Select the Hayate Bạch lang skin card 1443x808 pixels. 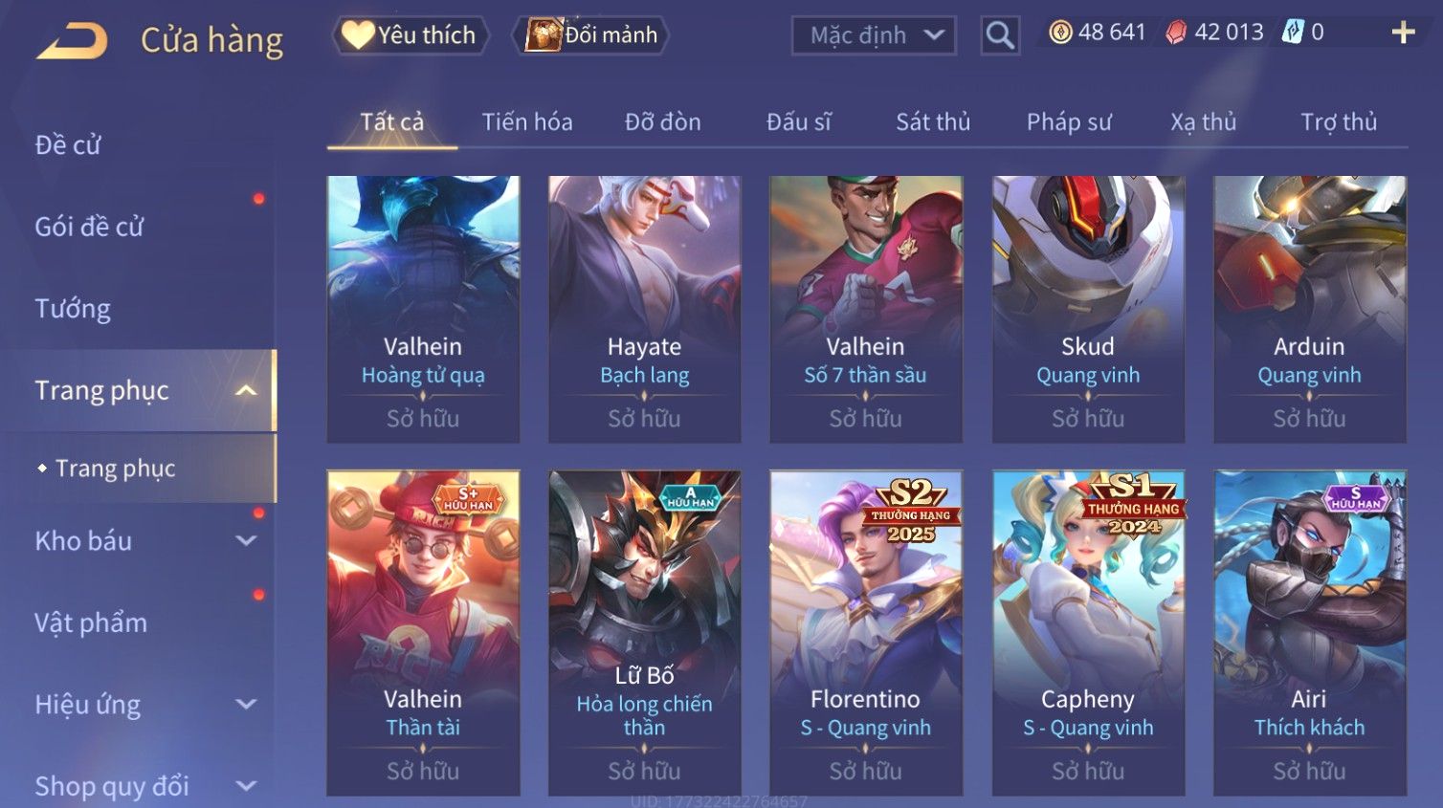645,309
